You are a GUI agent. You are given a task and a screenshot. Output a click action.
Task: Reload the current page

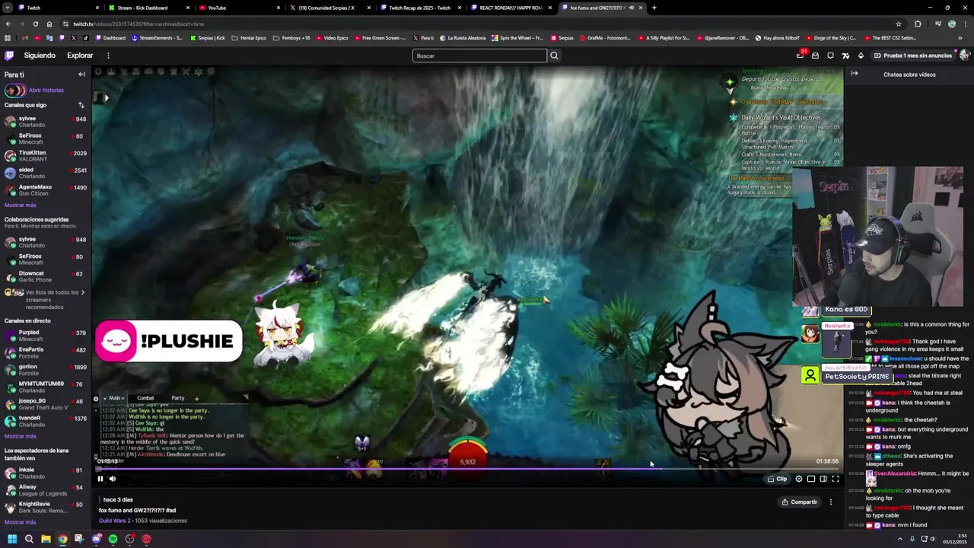(35, 24)
